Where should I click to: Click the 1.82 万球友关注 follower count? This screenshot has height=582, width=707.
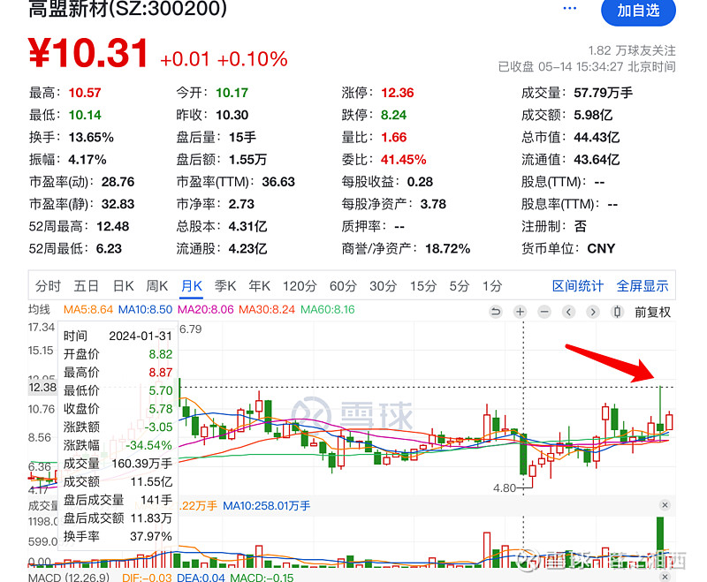pos(632,50)
